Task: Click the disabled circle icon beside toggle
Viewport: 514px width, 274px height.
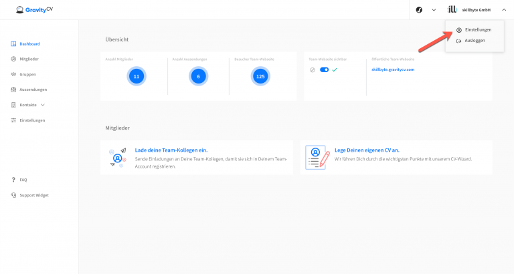Action: (313, 70)
